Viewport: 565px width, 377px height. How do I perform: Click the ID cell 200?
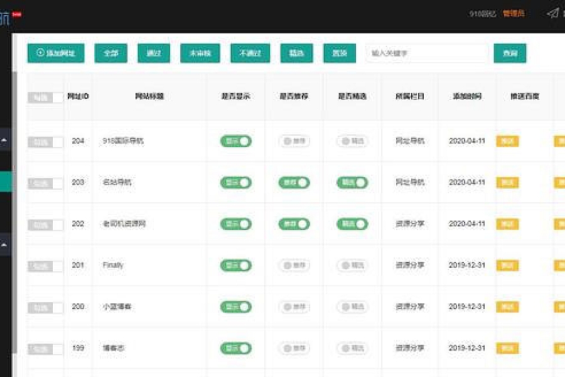78,307
